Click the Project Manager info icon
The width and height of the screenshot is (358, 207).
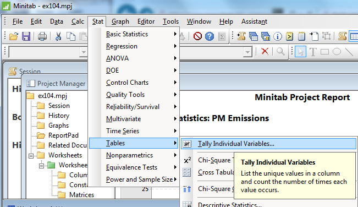click(278, 36)
